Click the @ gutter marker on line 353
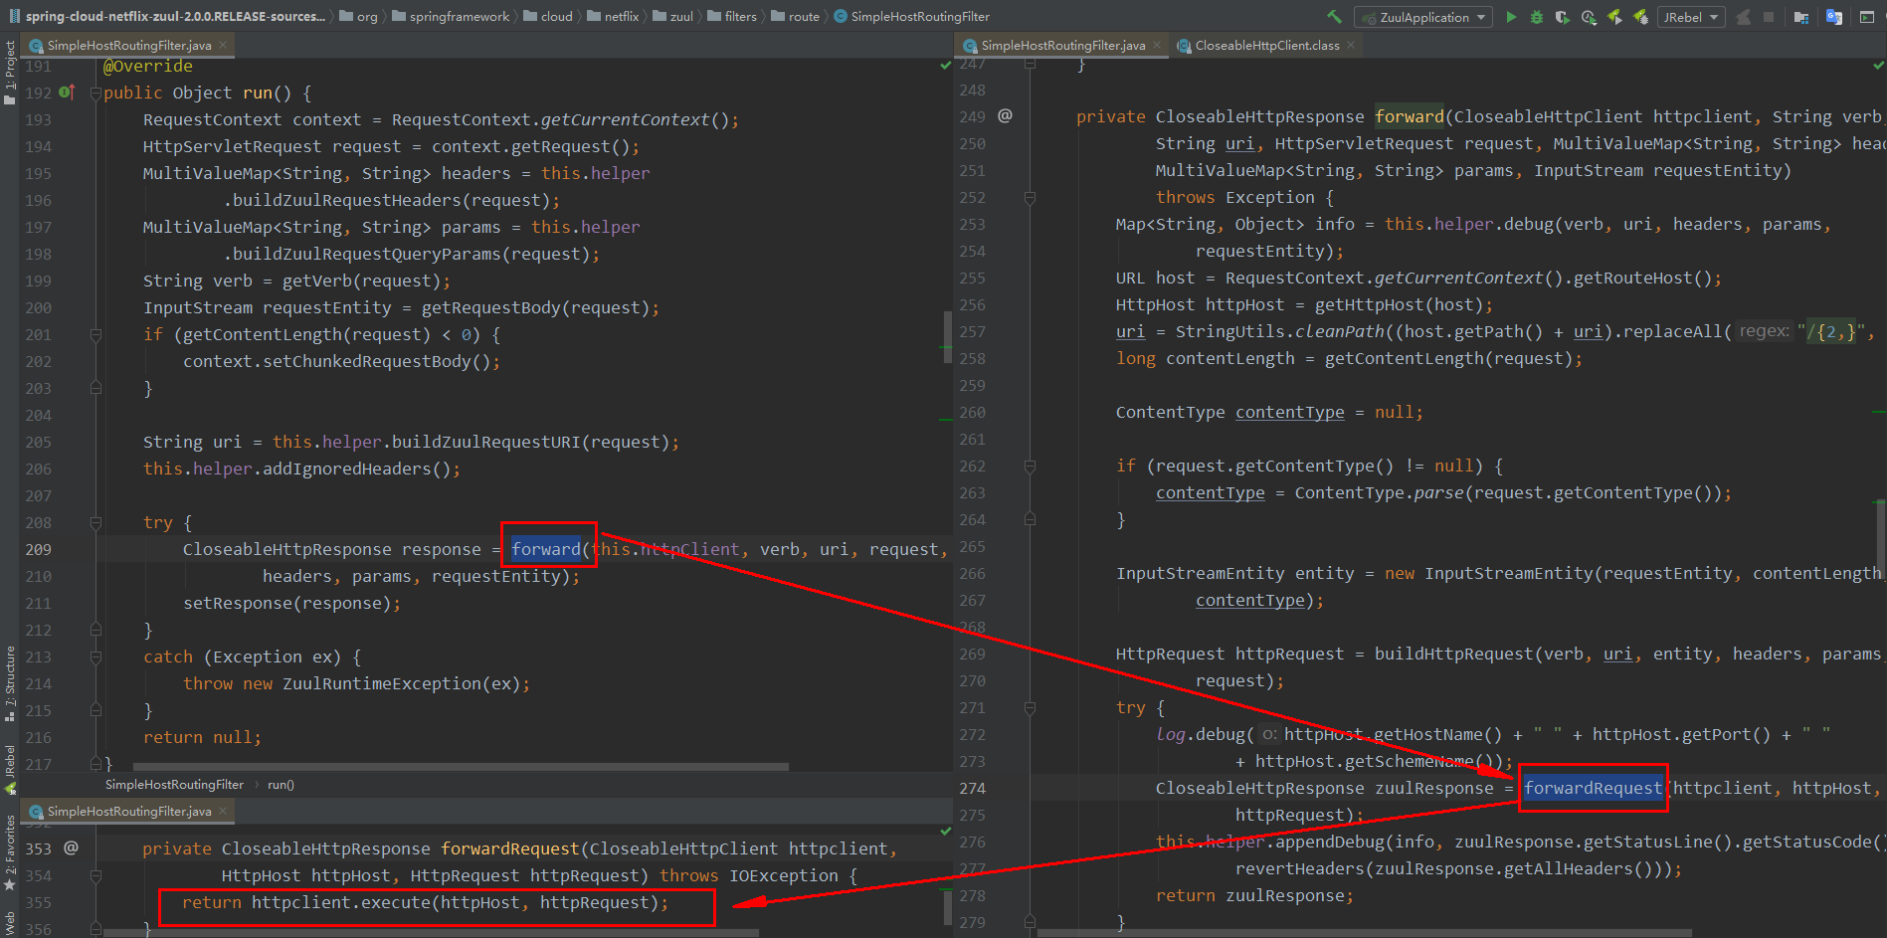 [72, 848]
